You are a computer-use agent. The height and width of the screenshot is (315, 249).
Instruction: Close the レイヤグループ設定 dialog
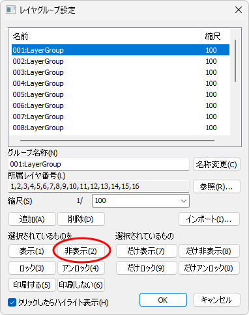[239, 10]
